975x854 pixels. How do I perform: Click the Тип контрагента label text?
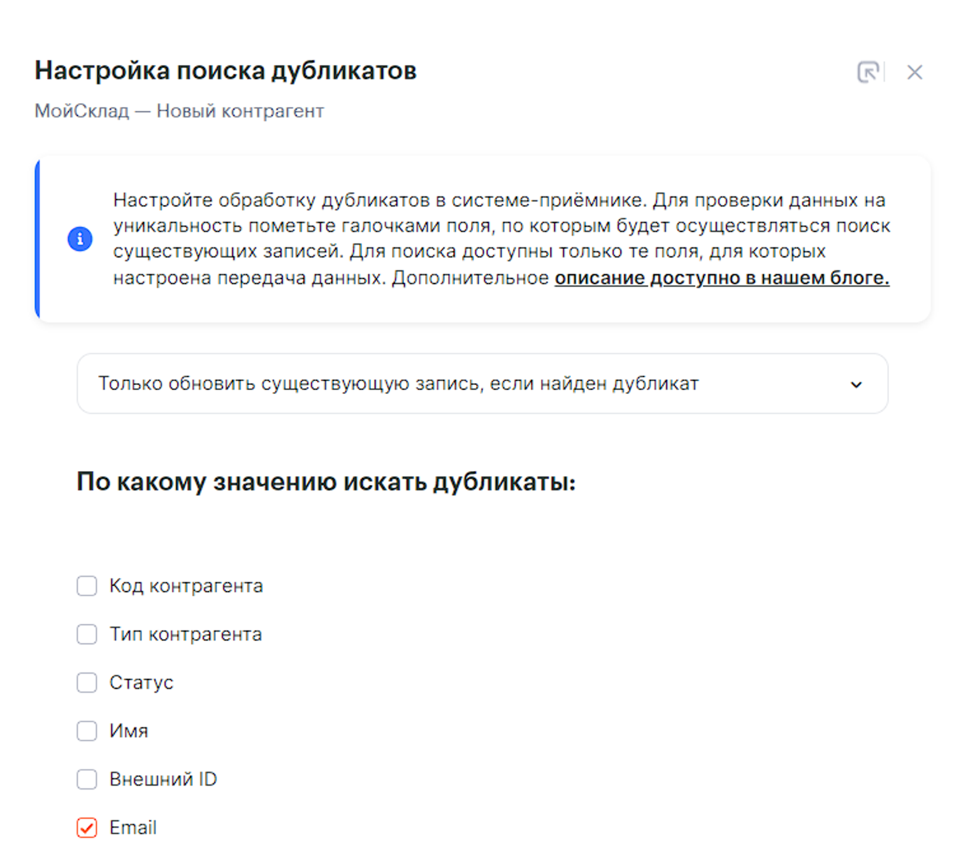[185, 634]
